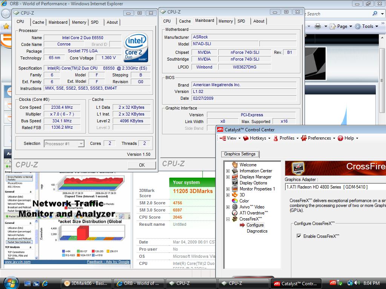Expand the Monitor Properties 1 tree node
This screenshot has width=386, height=289.
(228, 189)
